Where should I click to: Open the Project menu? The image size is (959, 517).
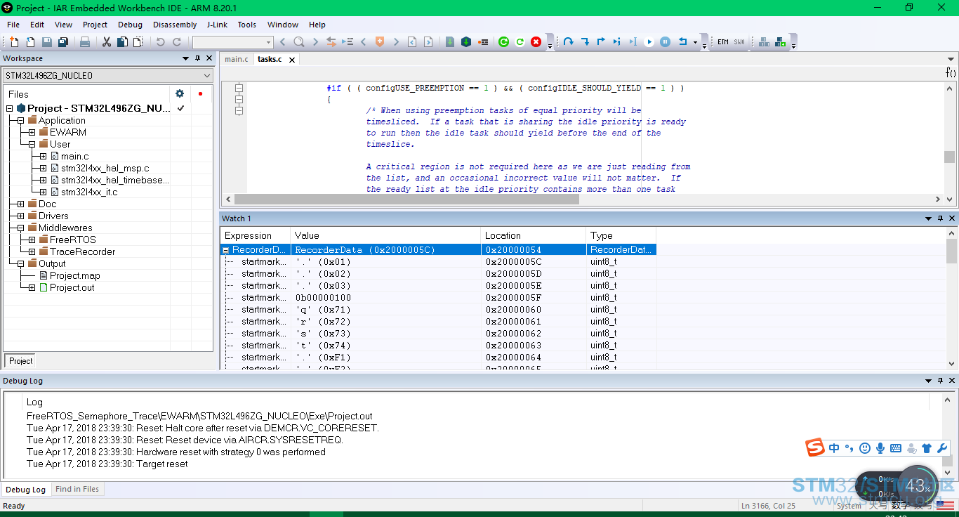(95, 25)
